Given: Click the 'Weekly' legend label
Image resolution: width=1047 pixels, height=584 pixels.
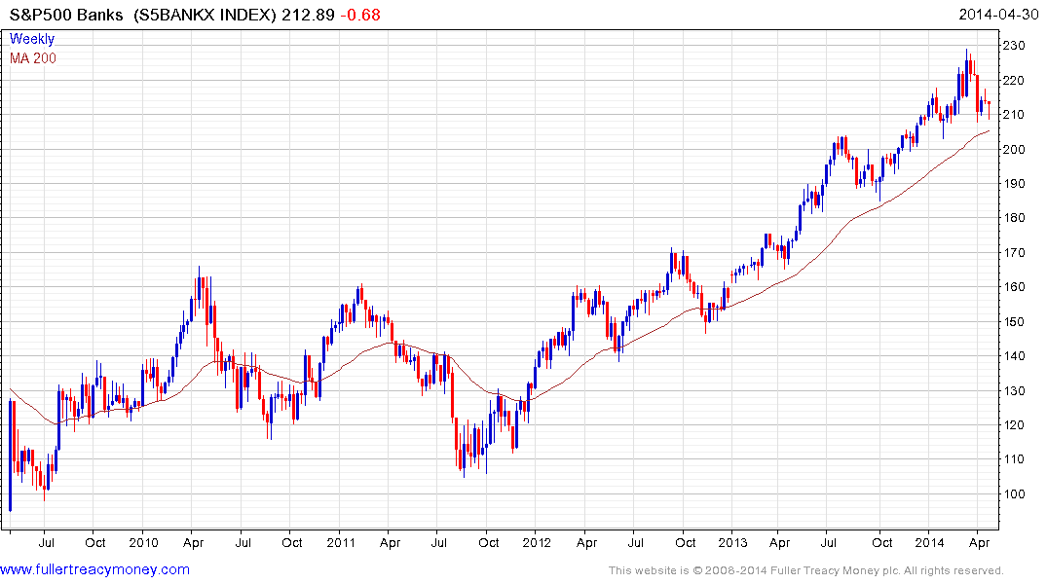Looking at the screenshot, I should click(x=32, y=39).
